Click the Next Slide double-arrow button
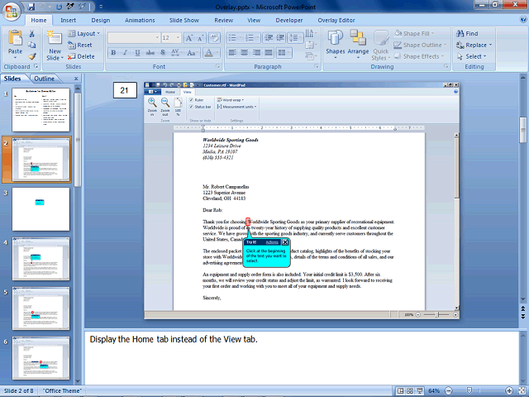 (523, 317)
